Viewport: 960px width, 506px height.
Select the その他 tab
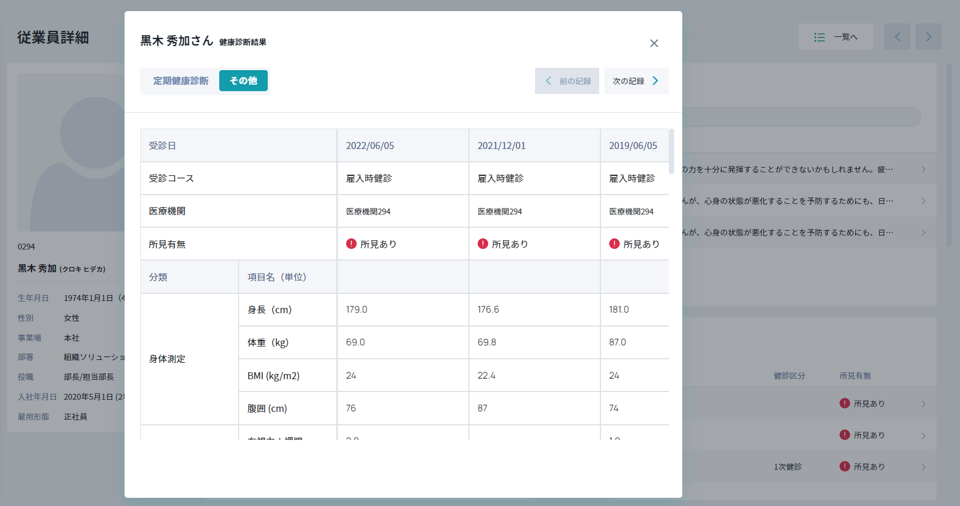tap(243, 81)
